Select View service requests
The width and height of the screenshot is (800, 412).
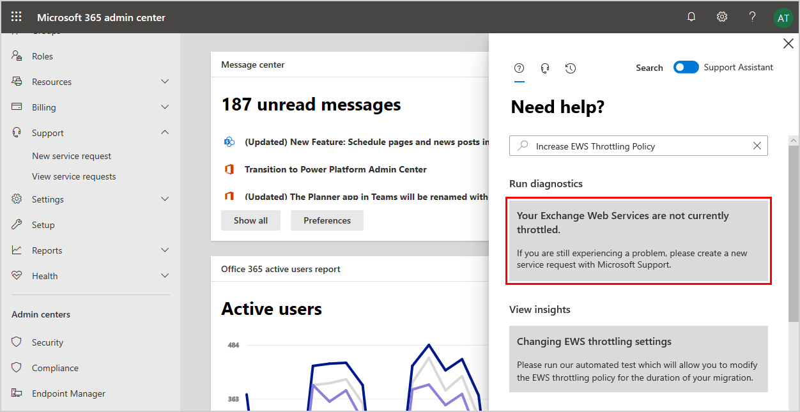coord(74,176)
